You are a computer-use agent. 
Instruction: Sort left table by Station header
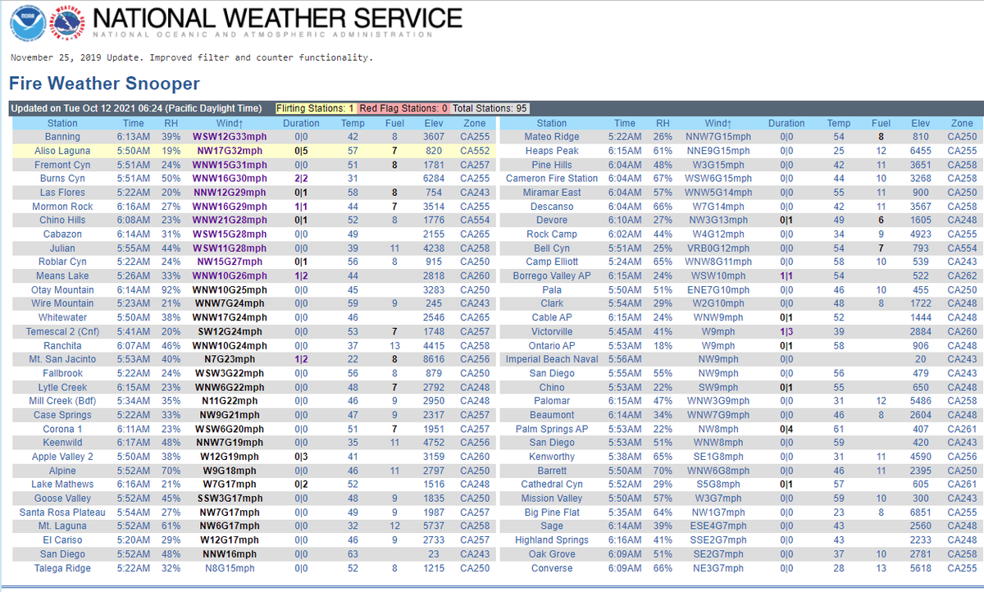(x=62, y=123)
